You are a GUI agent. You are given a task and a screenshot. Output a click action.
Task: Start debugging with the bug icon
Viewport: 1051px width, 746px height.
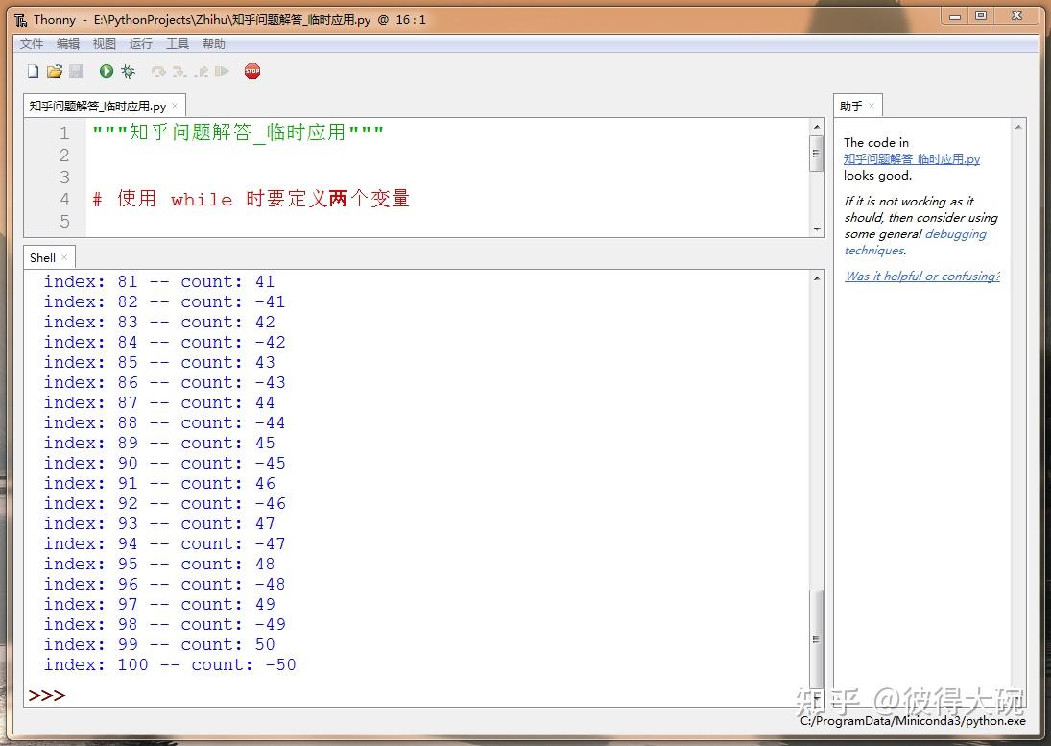(127, 70)
